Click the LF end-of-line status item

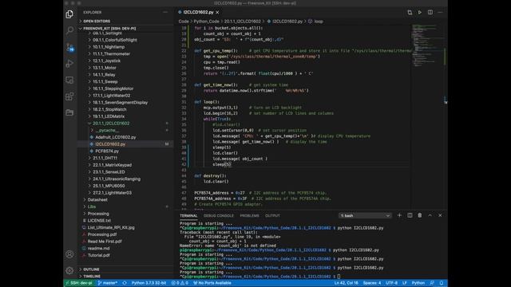point(405,283)
